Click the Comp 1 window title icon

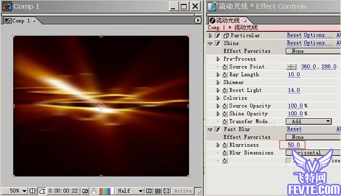7,6
